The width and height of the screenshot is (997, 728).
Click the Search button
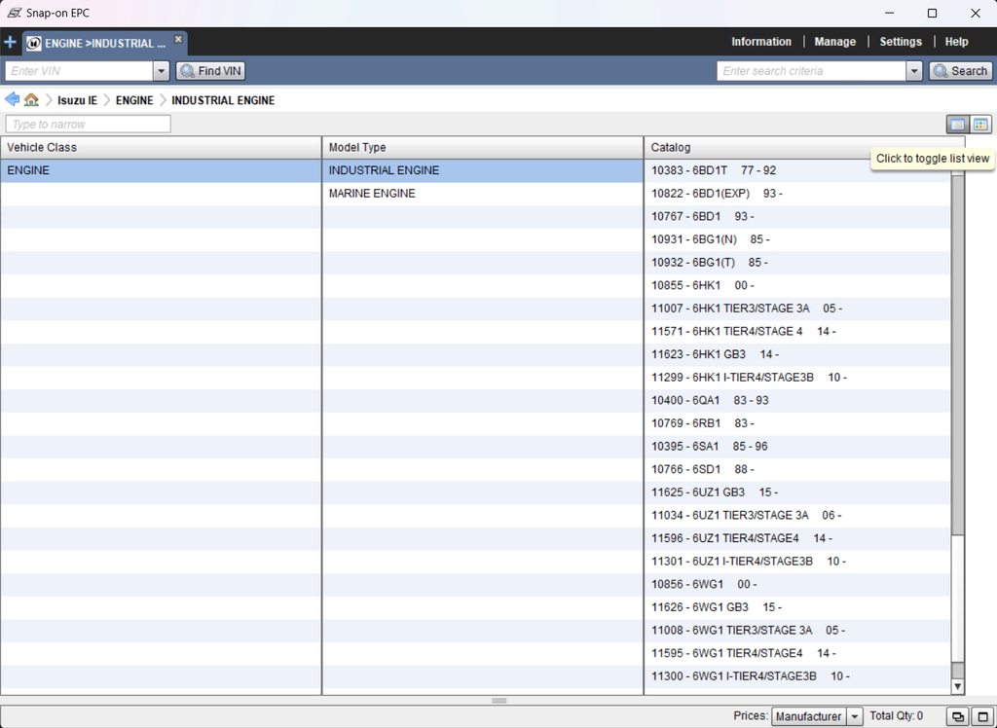coord(961,71)
